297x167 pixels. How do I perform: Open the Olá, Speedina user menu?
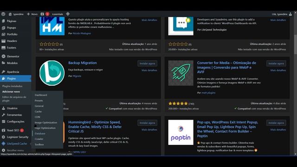[282, 14]
